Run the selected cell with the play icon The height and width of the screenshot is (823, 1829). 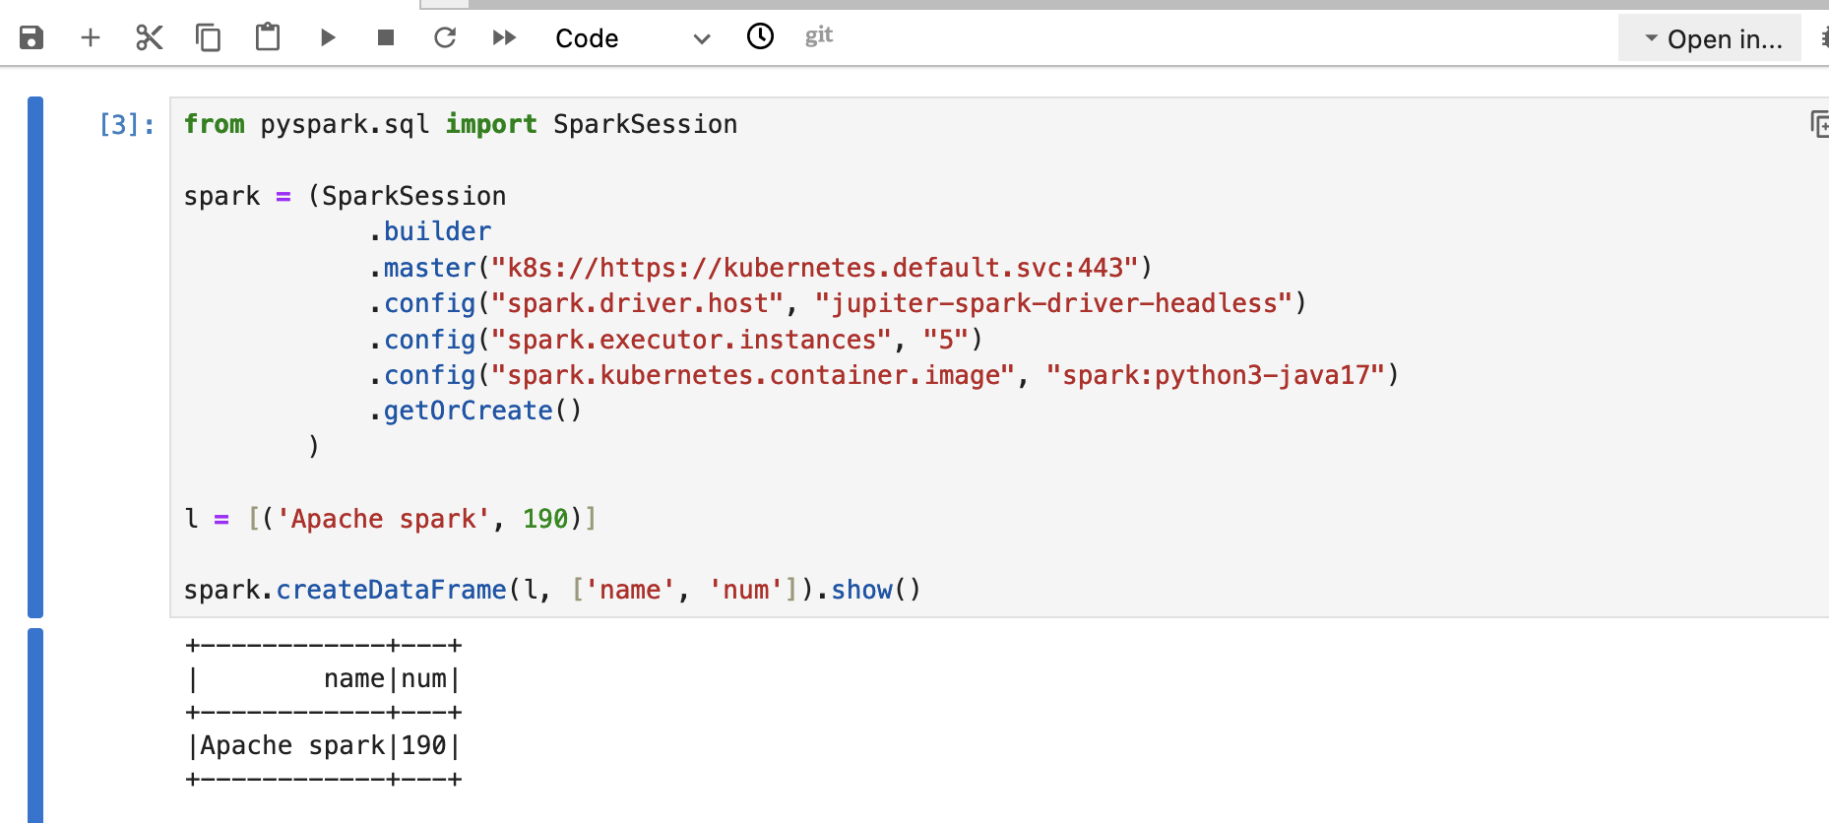[x=328, y=38]
